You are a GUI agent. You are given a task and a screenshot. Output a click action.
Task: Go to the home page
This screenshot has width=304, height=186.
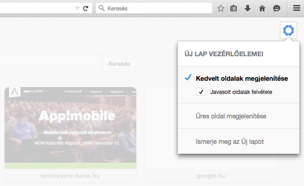[262, 8]
